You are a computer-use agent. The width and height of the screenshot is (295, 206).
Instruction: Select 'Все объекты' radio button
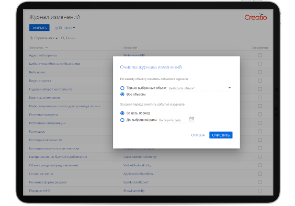pyautogui.click(x=122, y=94)
